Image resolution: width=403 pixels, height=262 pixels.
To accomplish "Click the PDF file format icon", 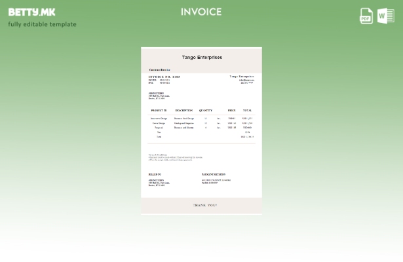I will 366,16.
